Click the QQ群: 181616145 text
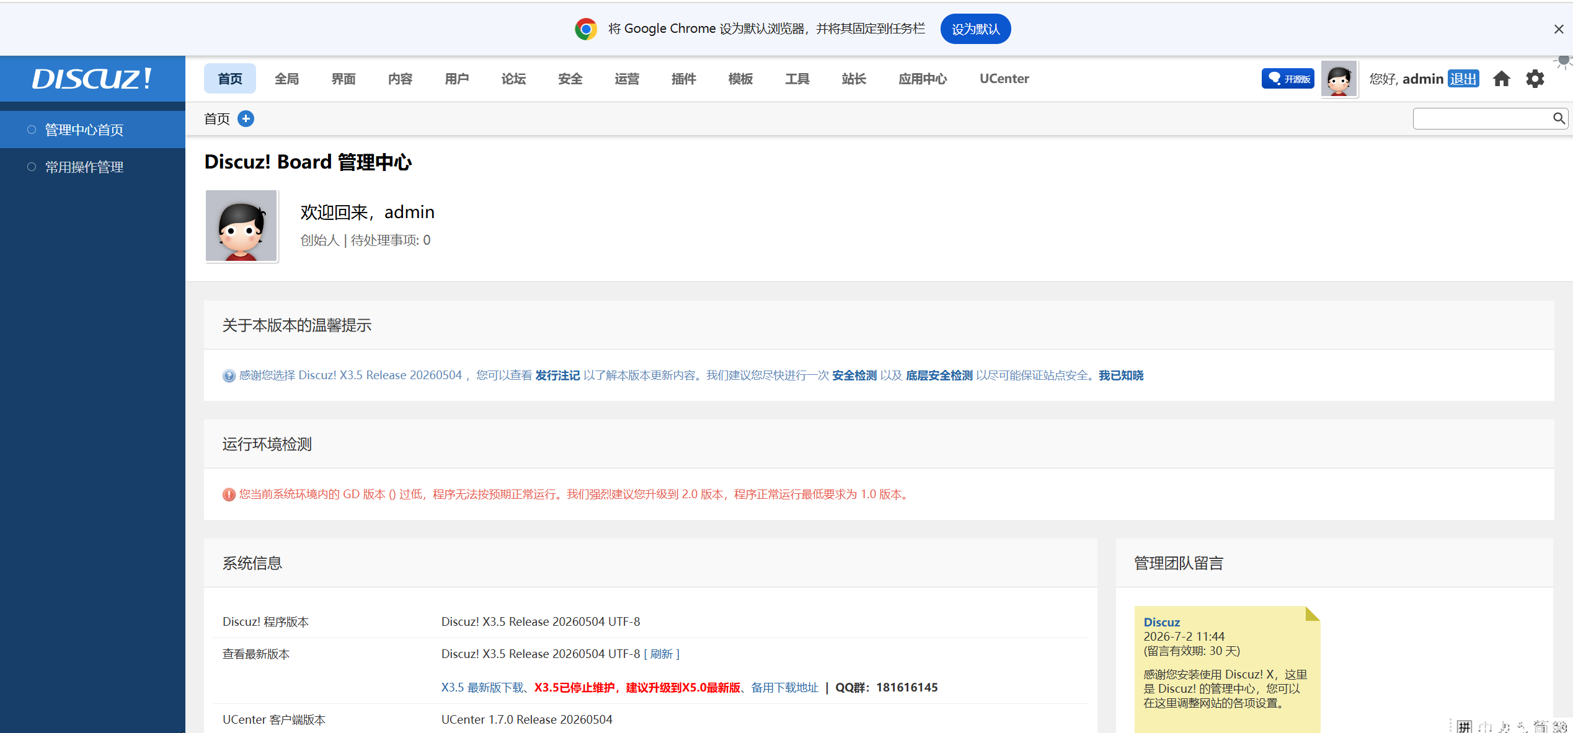Viewport: 1573px width, 733px height. tap(887, 688)
